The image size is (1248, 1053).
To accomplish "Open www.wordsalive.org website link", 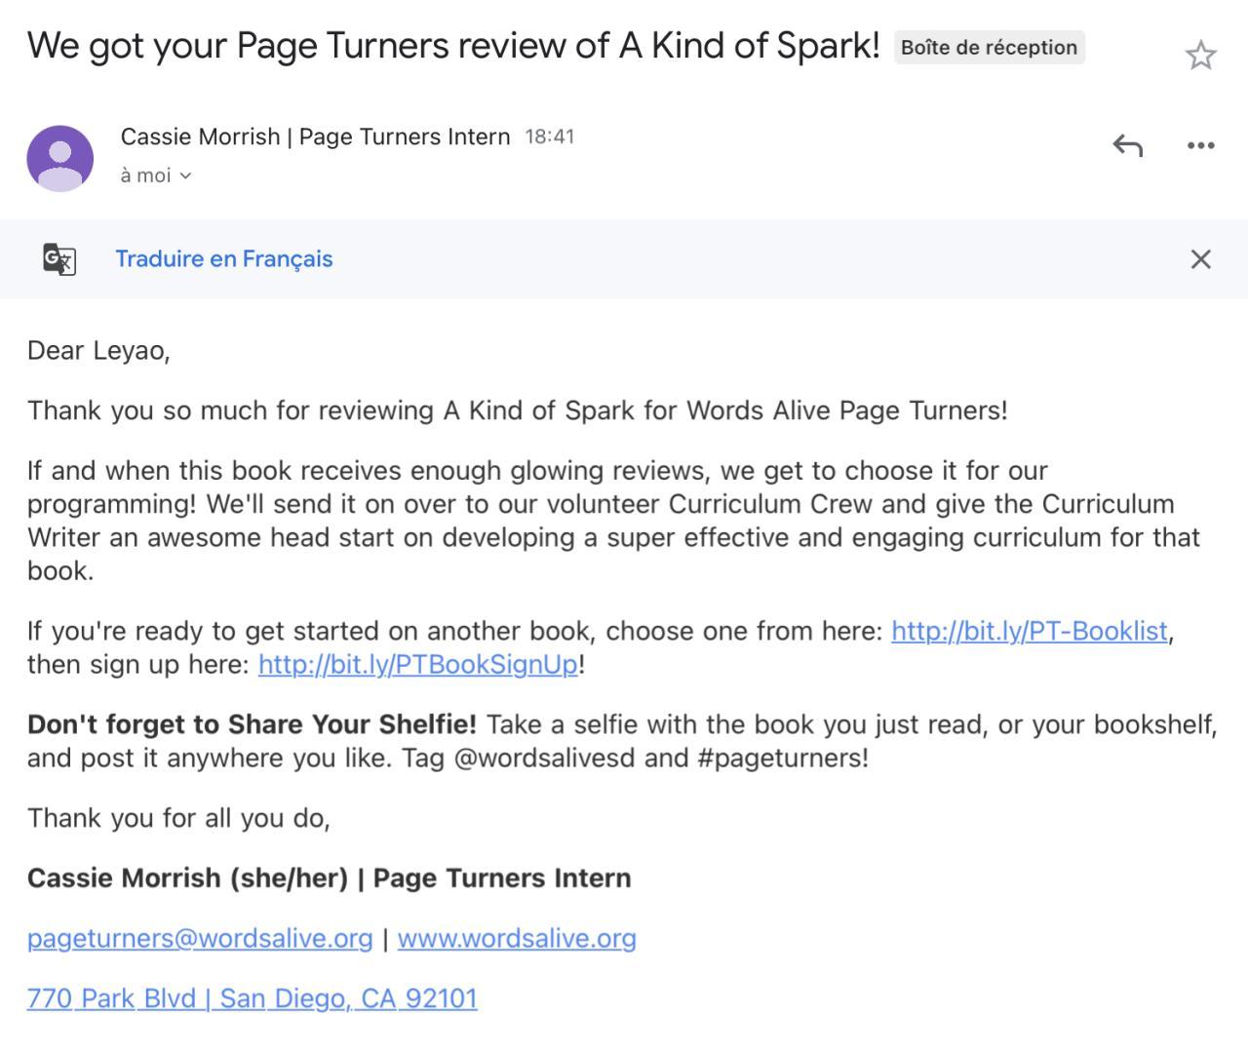I will (x=517, y=938).
